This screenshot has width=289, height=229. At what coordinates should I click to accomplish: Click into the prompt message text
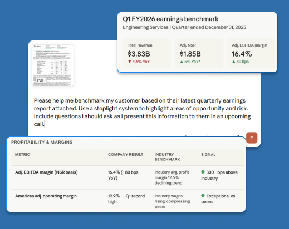click(x=142, y=112)
